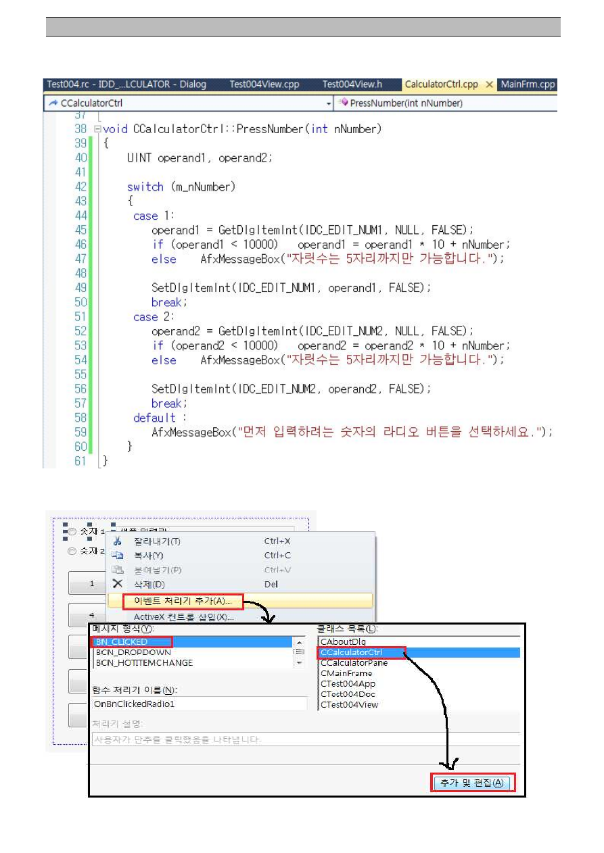Click the OnBnClickedRadio1 handler name field
Viewport: 604px width, 853px height.
[199, 704]
